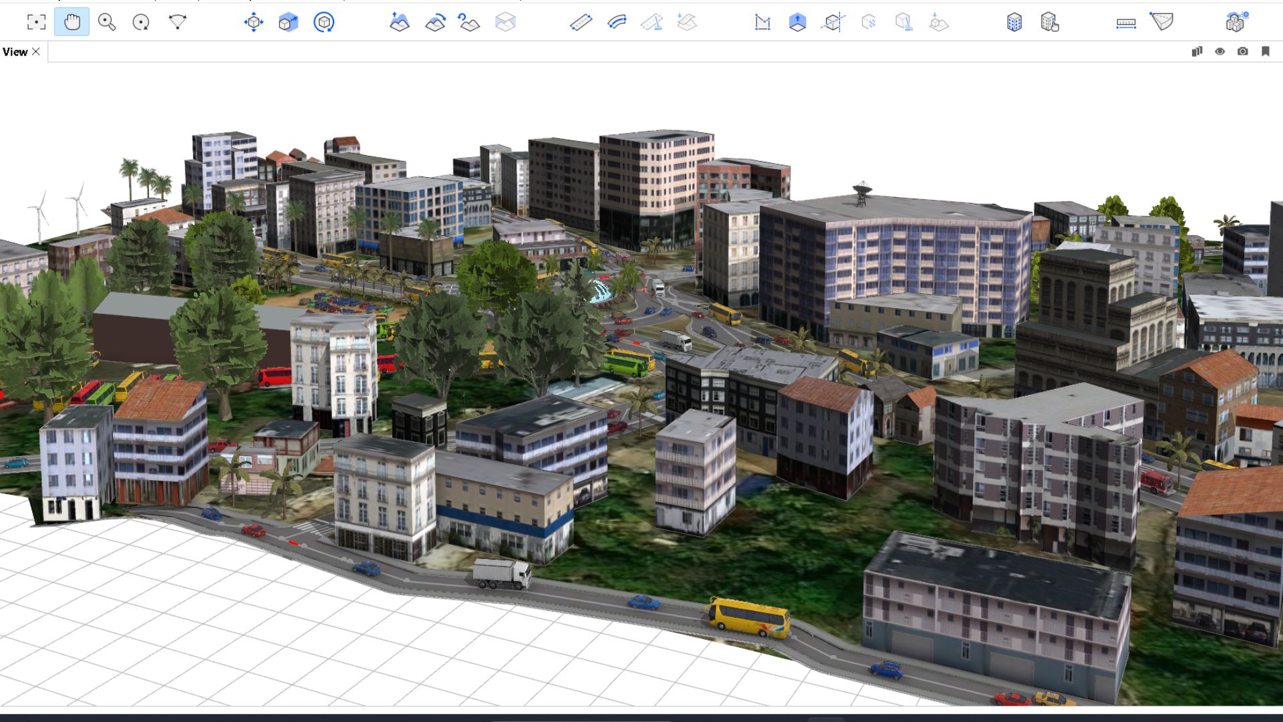
Task: Select the polygonal shape creation tool
Action: [x=762, y=22]
